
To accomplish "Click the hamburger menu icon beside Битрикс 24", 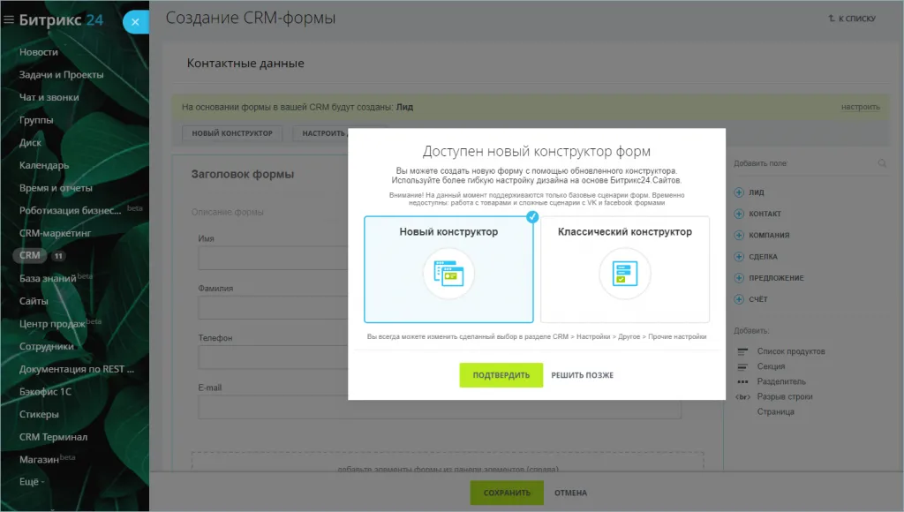I will click(9, 21).
